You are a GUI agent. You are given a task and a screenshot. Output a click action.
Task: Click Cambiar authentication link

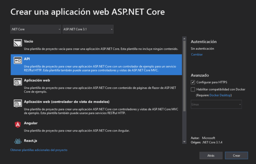pos(197,54)
